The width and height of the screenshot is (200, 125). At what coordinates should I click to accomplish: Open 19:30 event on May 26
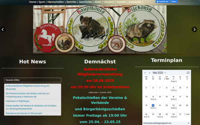(146, 117)
